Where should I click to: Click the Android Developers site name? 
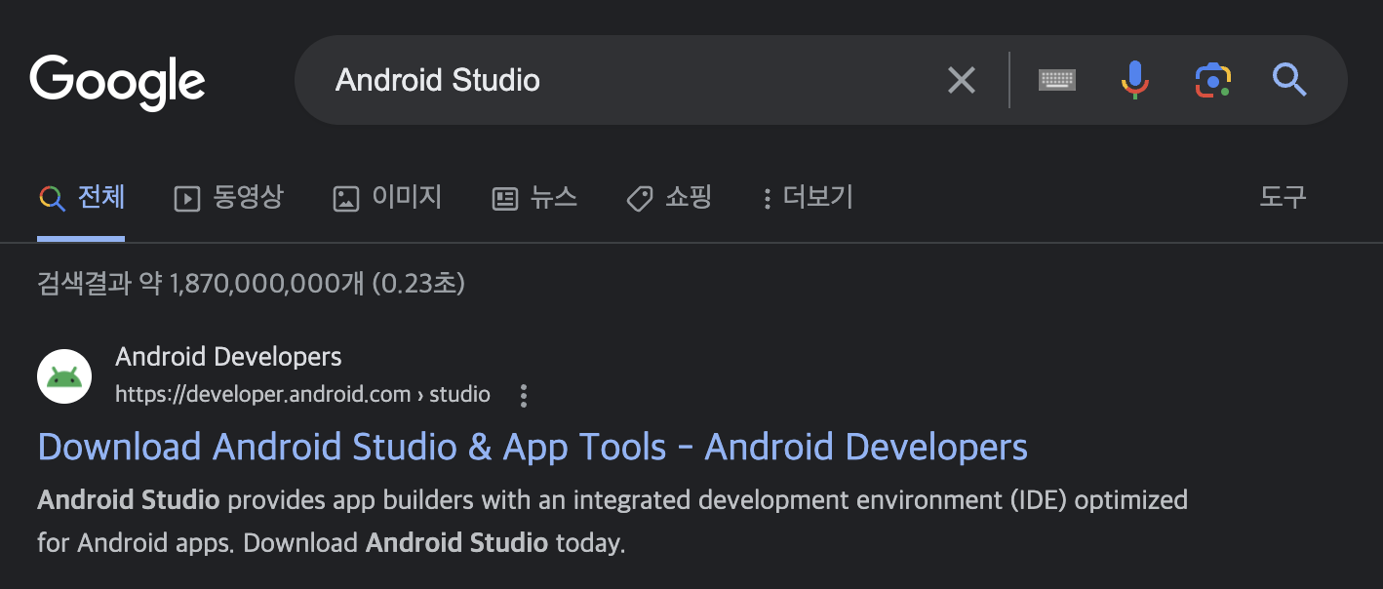(228, 357)
